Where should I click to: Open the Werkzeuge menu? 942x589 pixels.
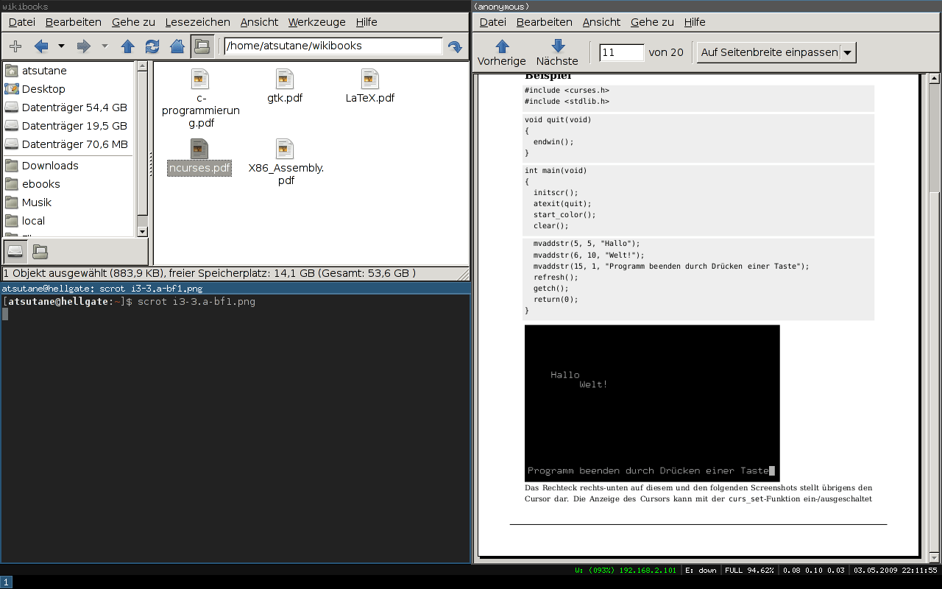(316, 22)
